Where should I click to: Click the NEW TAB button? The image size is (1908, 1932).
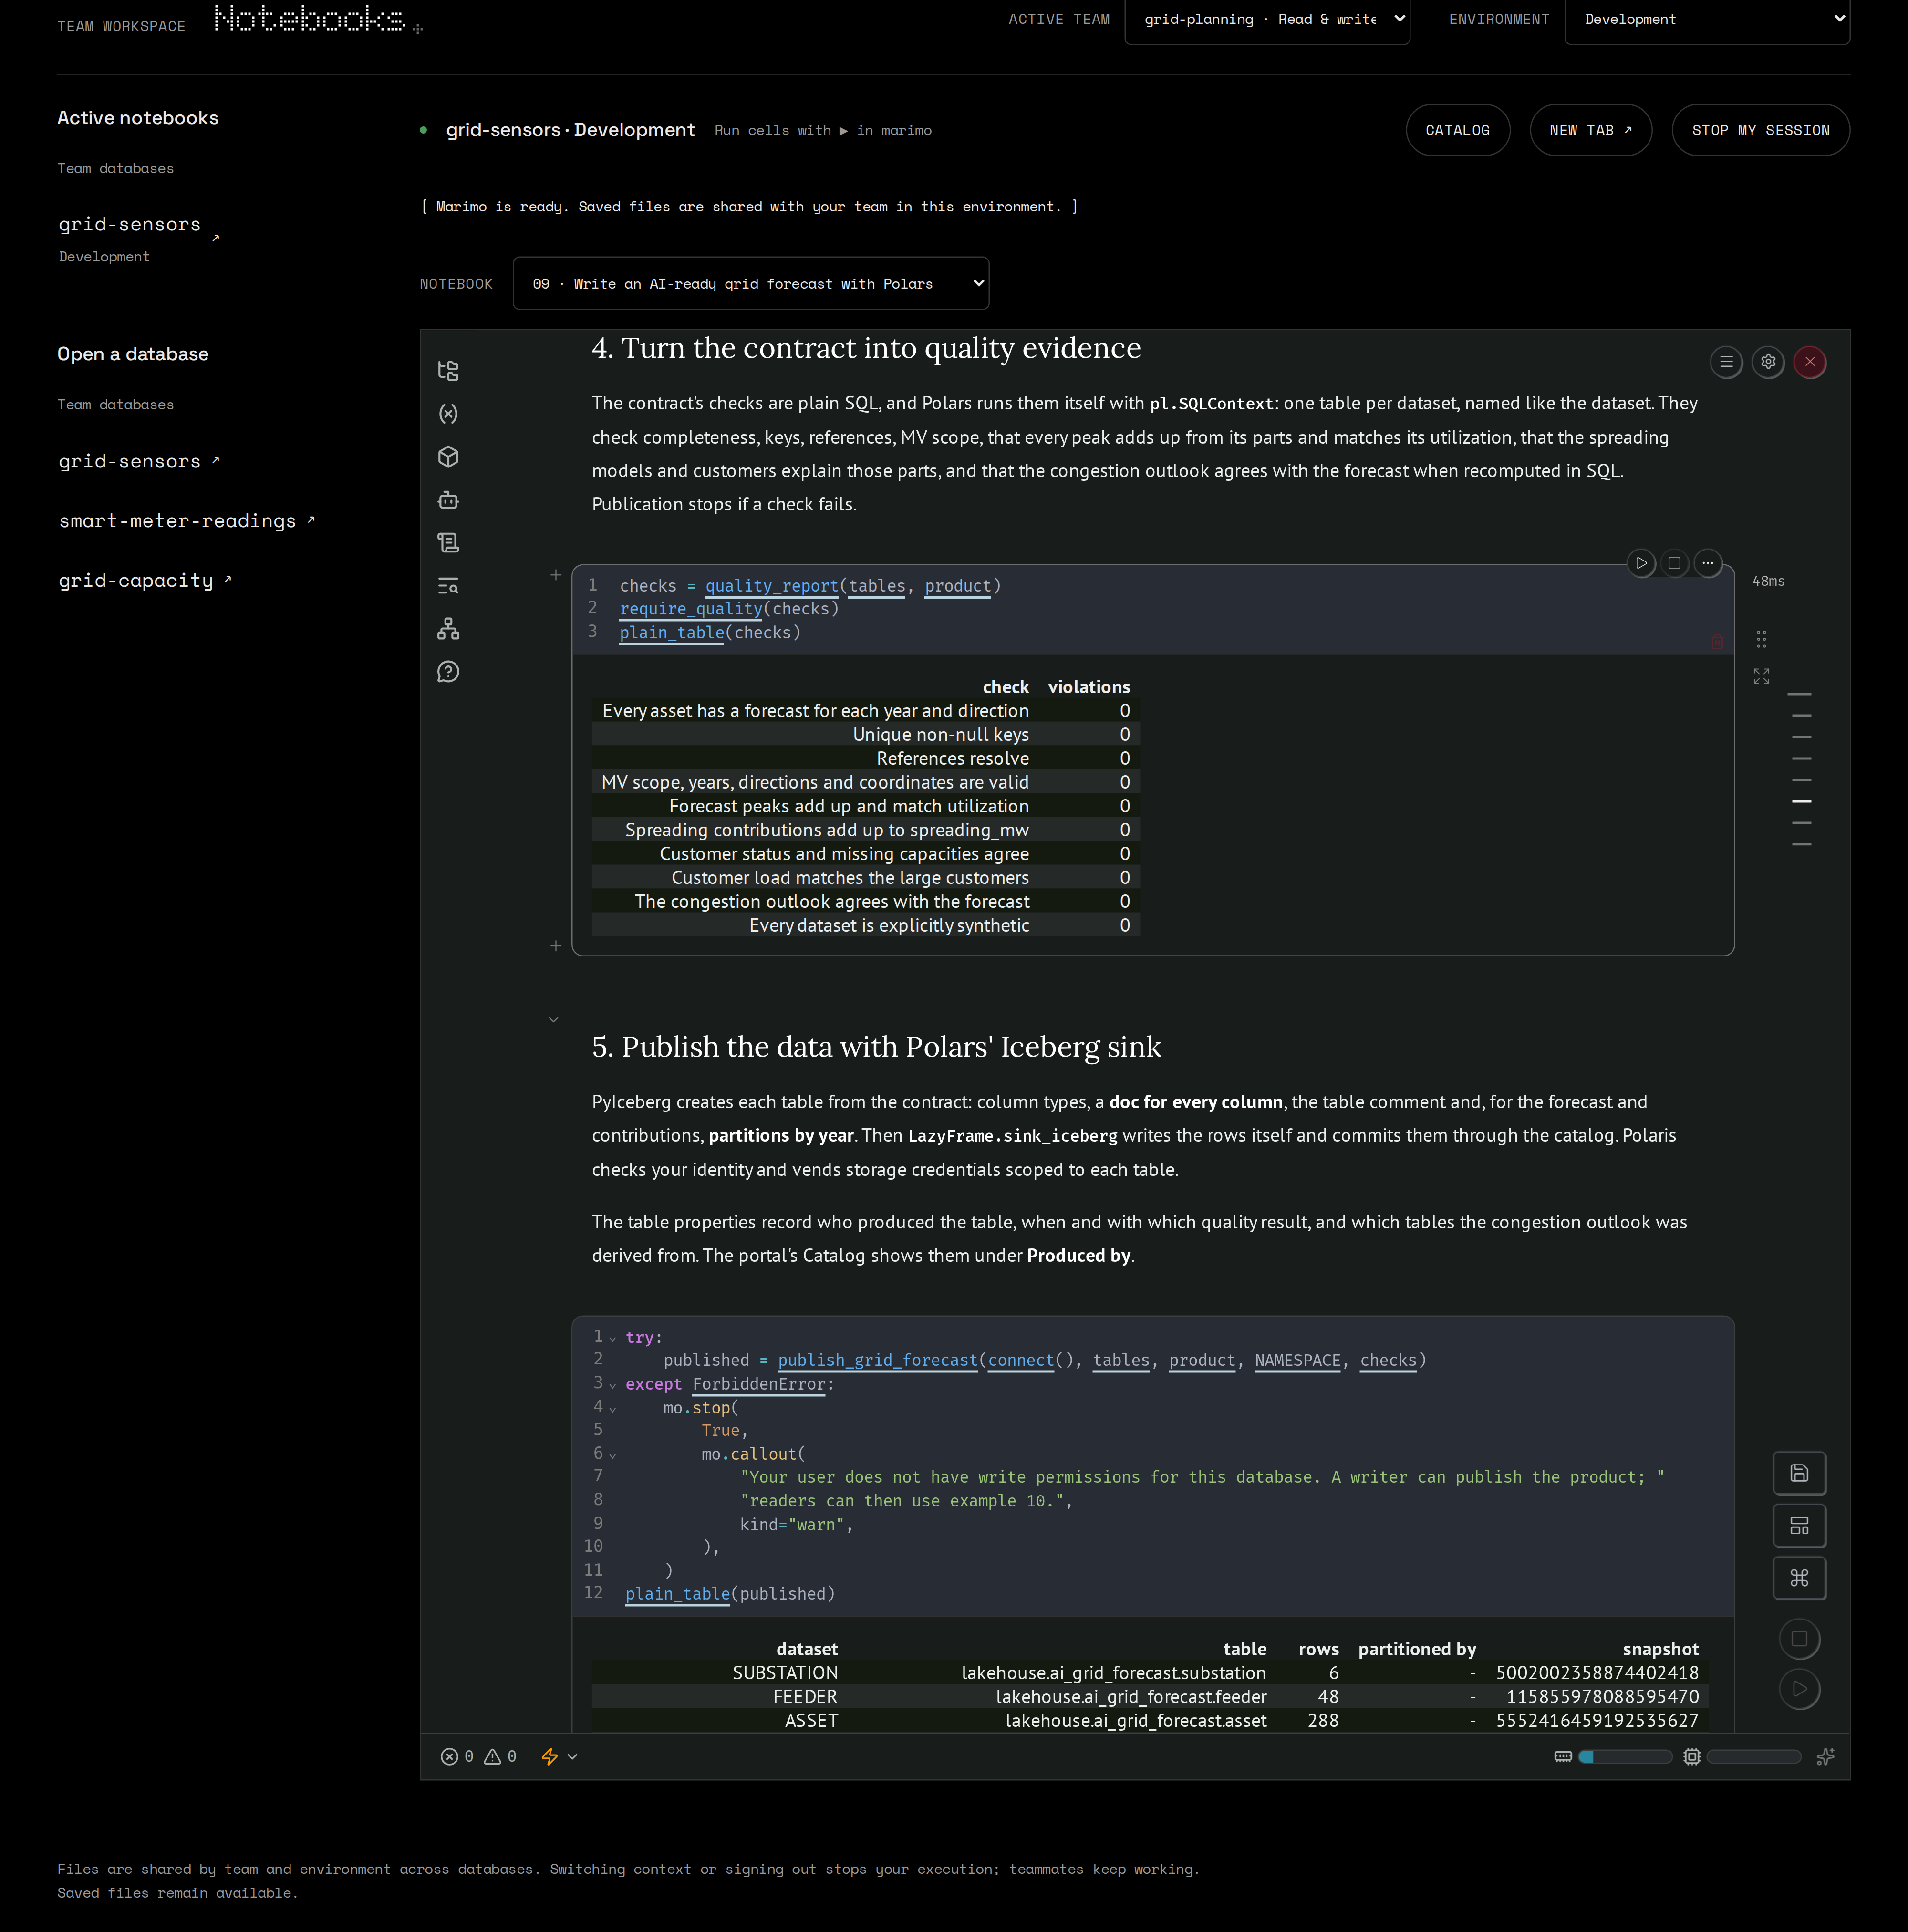point(1590,130)
